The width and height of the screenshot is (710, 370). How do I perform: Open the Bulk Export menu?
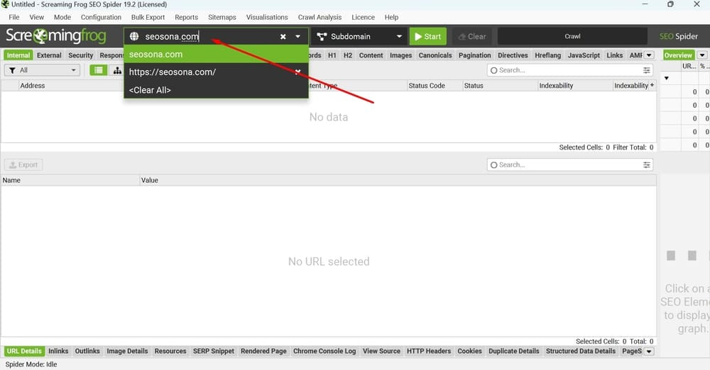tap(148, 17)
